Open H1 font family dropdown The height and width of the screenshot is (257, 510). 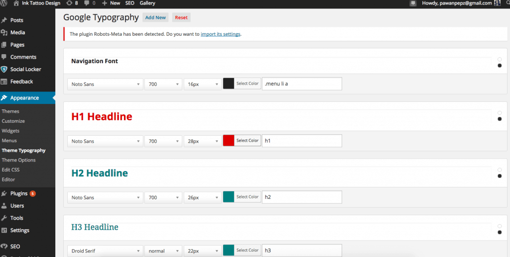pos(105,141)
